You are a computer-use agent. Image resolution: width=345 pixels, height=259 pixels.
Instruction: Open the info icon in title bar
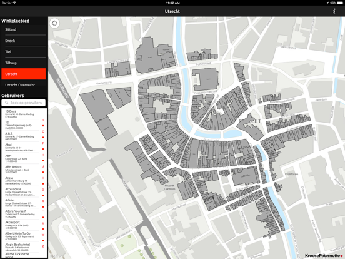pos(334,11)
